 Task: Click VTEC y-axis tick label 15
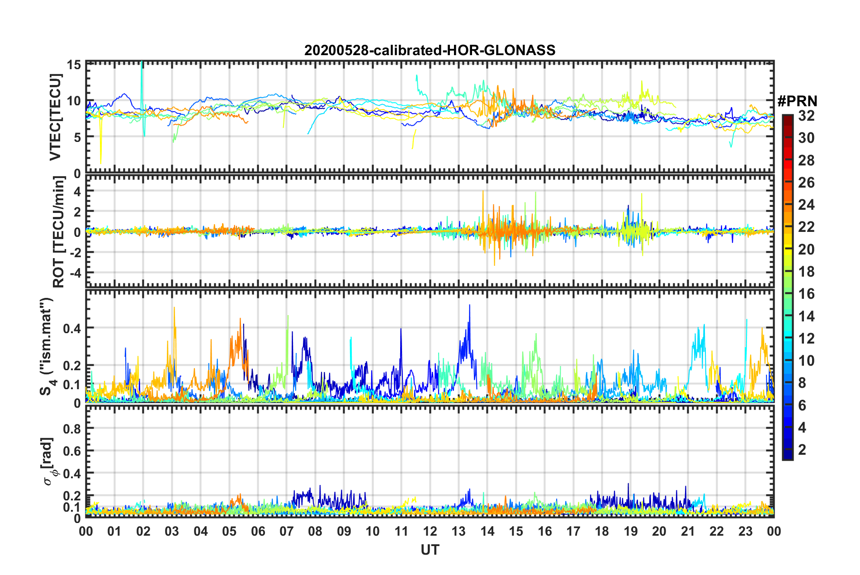point(74,65)
